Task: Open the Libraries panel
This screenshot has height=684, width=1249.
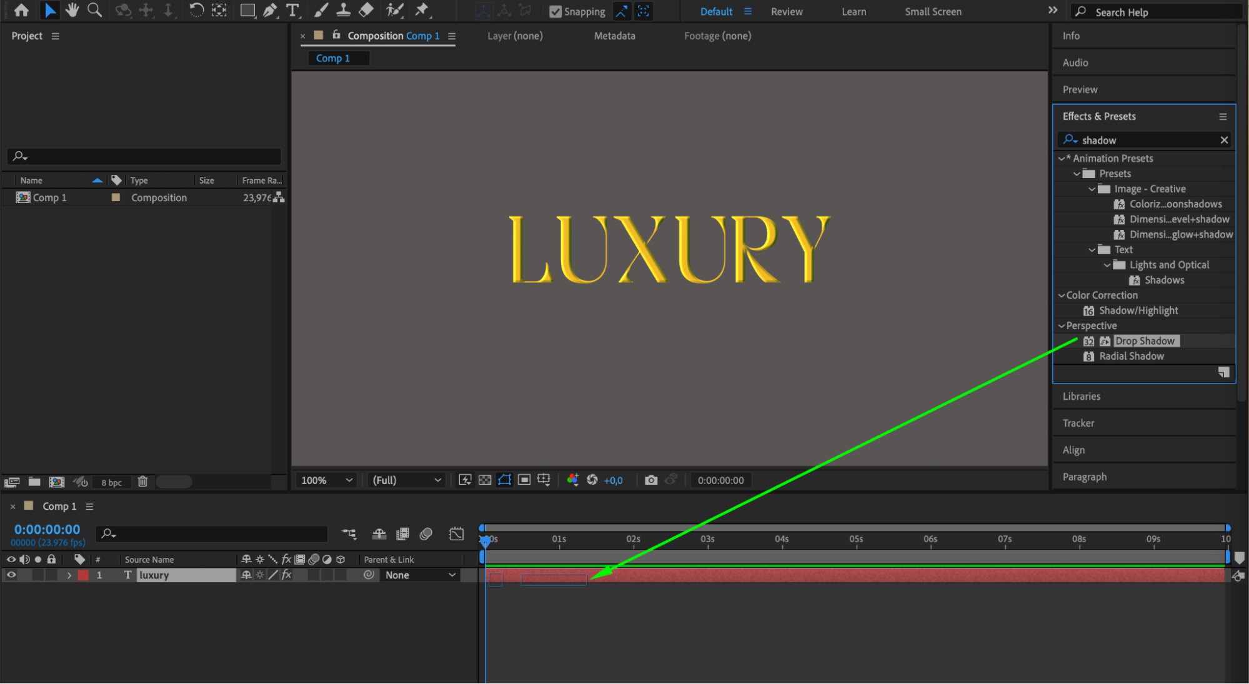Action: coord(1081,396)
